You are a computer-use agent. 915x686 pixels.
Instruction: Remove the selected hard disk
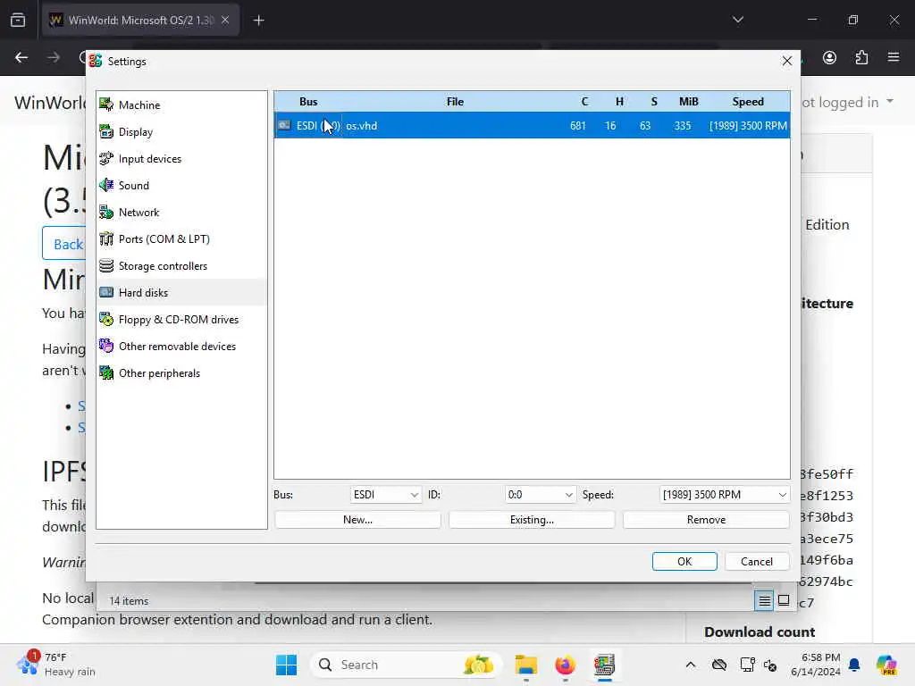coord(706,520)
